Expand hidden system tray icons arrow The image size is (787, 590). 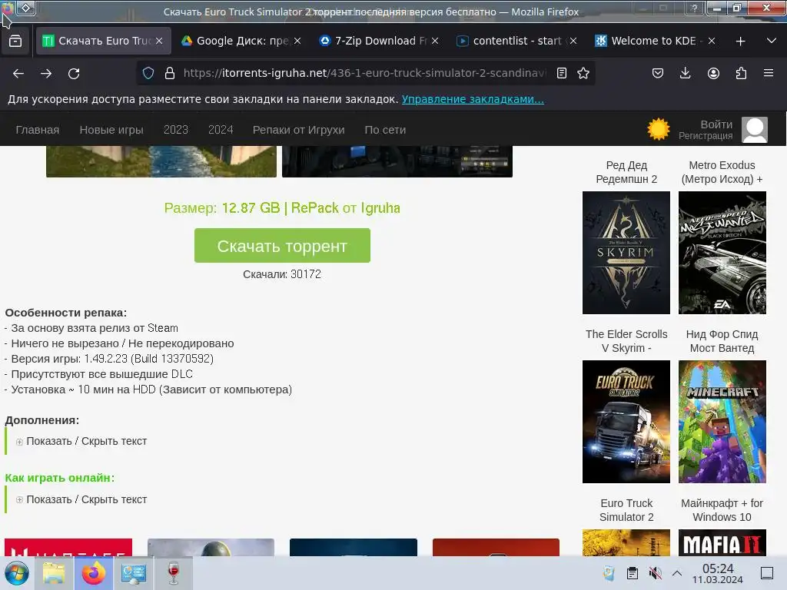click(x=676, y=573)
